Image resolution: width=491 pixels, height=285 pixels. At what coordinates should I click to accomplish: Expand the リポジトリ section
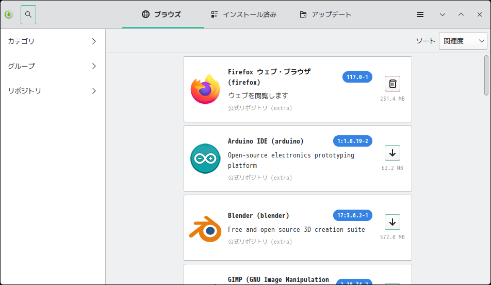coord(53,90)
